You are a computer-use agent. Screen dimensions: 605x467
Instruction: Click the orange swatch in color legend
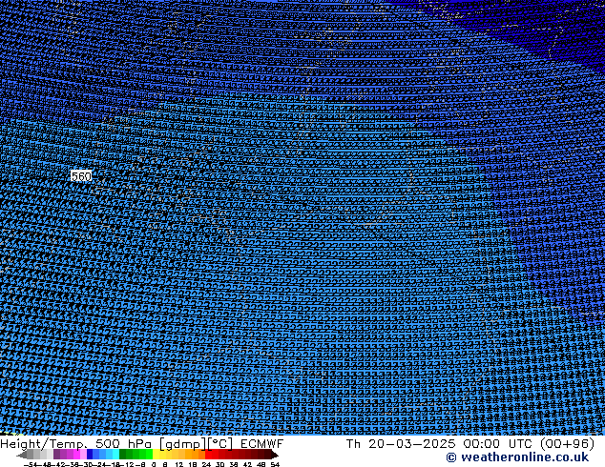click(195, 454)
